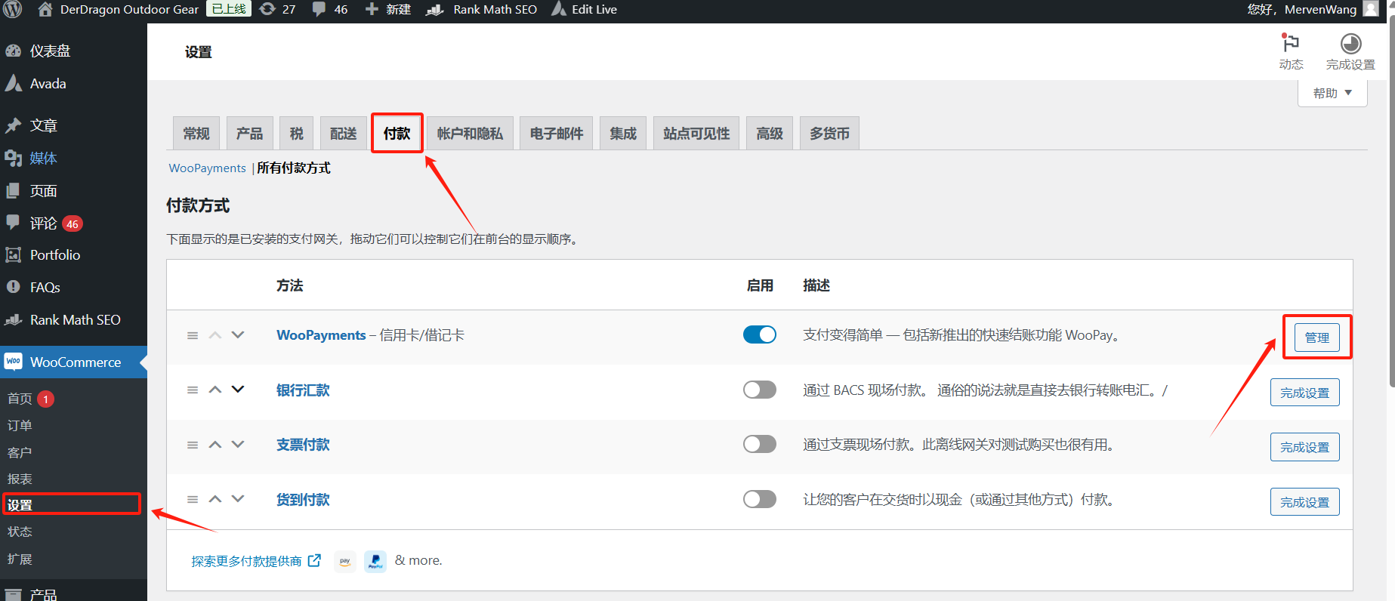This screenshot has height=601, width=1395.
Task: Expand the 帮助 help dropdown
Action: pos(1332,93)
